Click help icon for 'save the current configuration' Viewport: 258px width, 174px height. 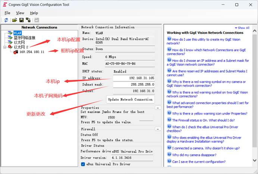(x=169, y=161)
